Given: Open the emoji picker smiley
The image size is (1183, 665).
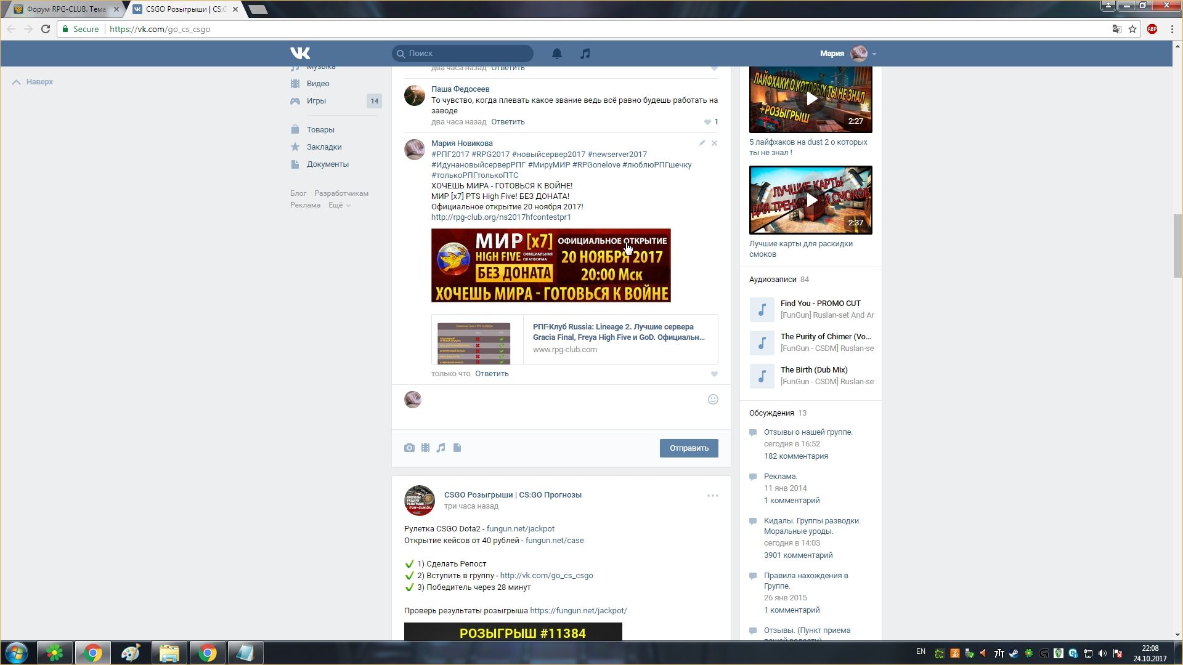Looking at the screenshot, I should [713, 399].
